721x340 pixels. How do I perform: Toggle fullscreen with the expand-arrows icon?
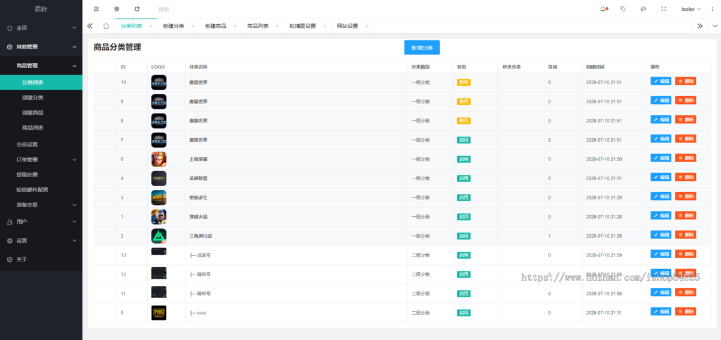point(663,9)
